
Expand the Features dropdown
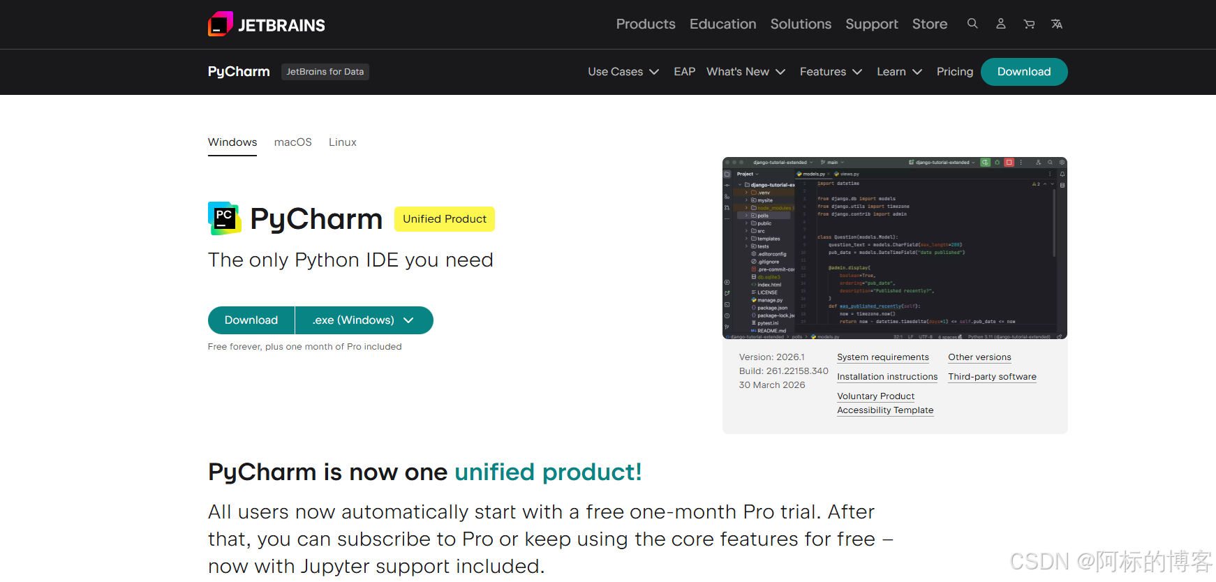[x=831, y=72]
